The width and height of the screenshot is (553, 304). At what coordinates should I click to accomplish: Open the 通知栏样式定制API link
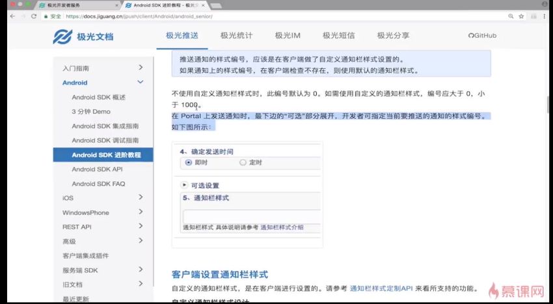[379, 288]
